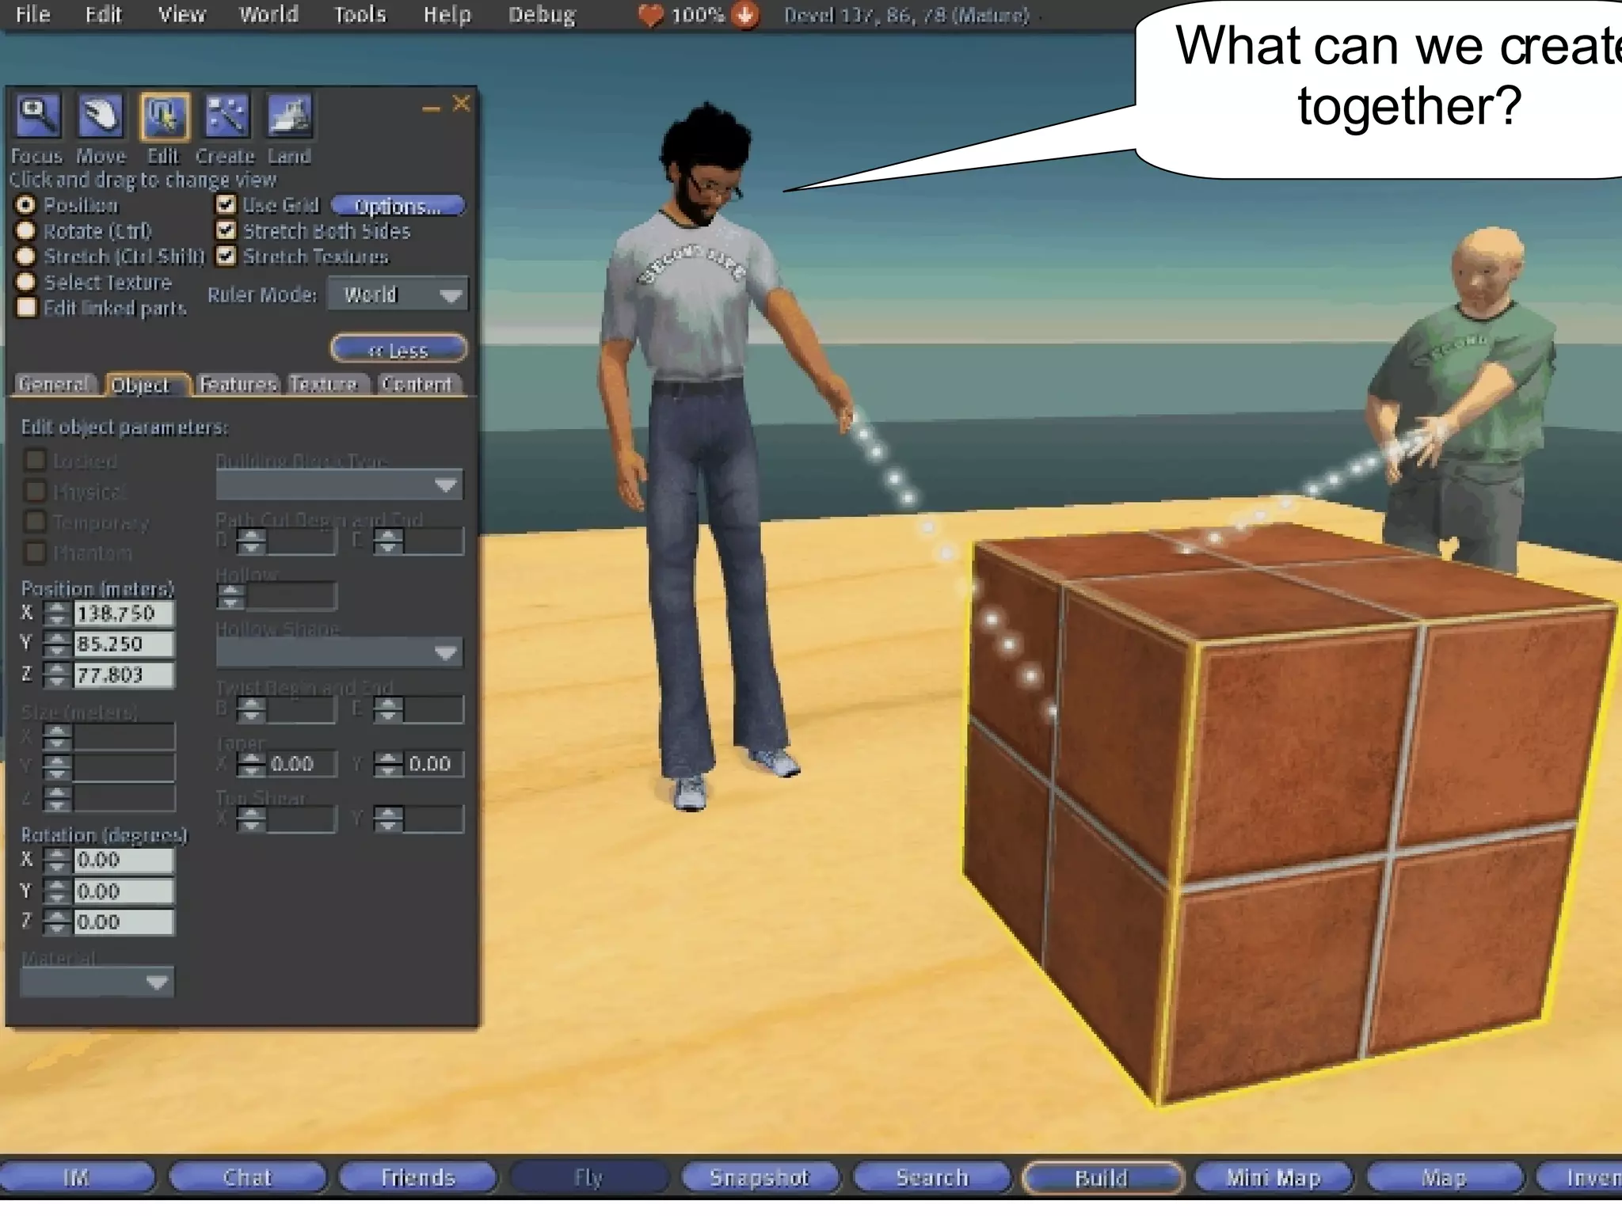
Task: Open the Map button in bottom bar
Action: click(x=1445, y=1178)
